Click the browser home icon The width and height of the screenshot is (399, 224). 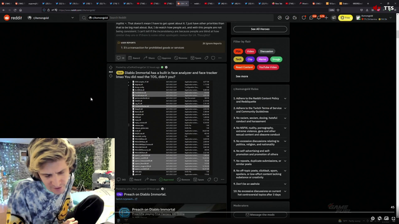[x=21, y=10]
